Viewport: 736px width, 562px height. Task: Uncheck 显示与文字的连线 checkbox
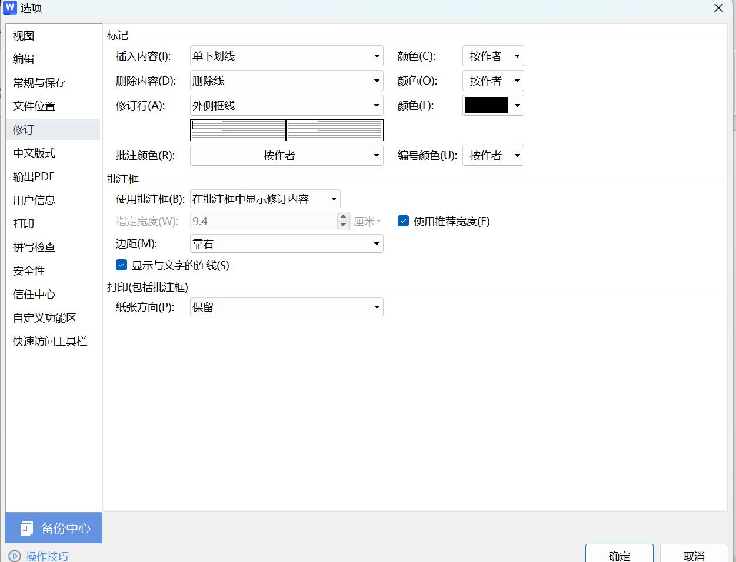coord(122,265)
